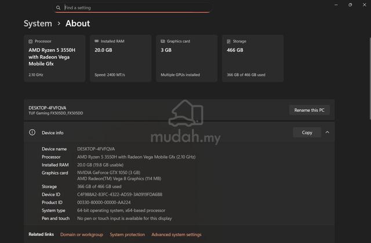Click the Storage drive icon
Viewport: 371px width, 243px height.
[x=228, y=41]
